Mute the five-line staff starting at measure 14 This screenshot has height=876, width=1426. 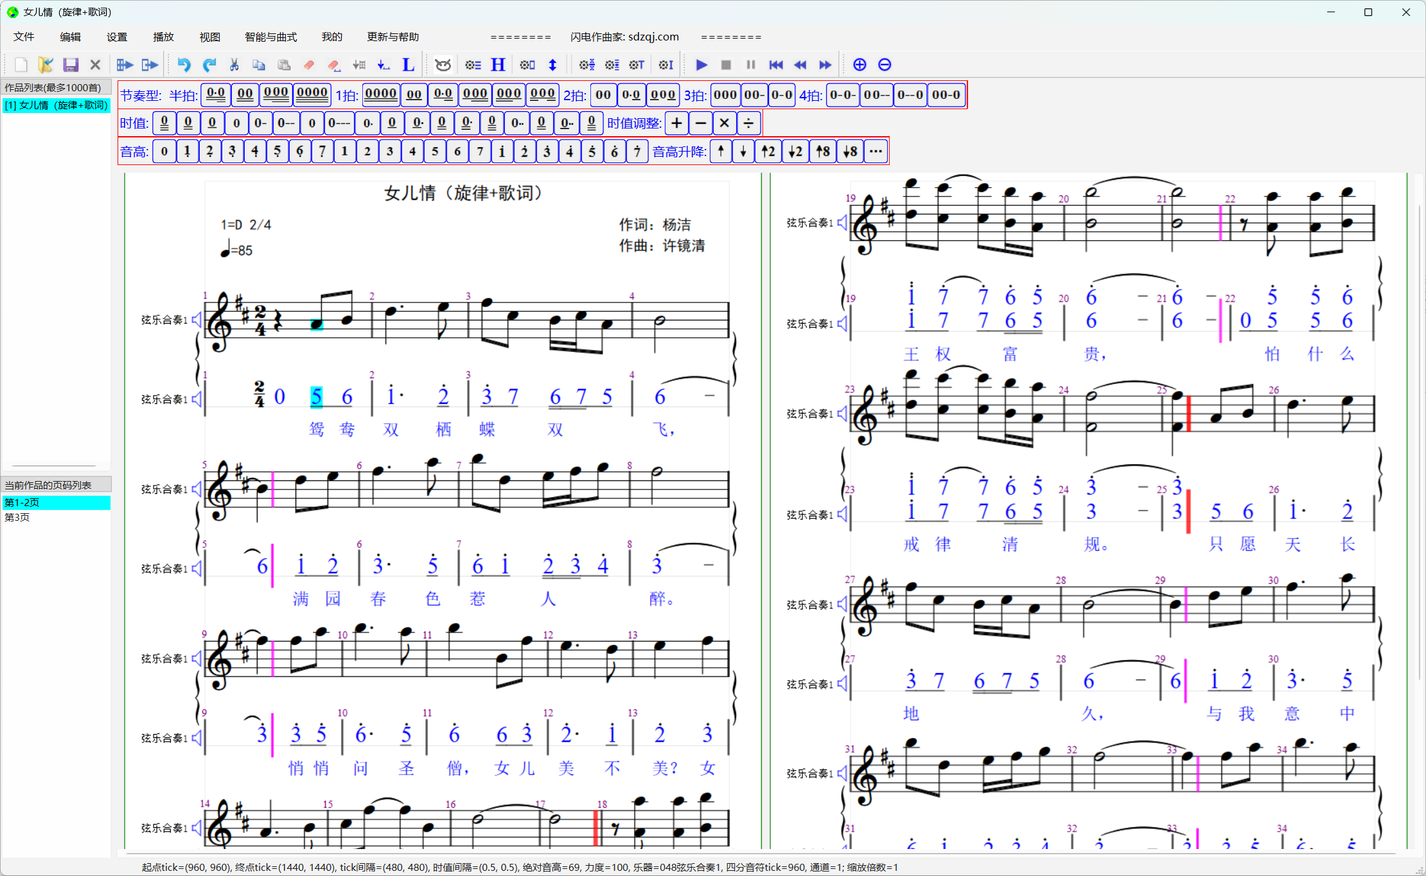click(197, 828)
